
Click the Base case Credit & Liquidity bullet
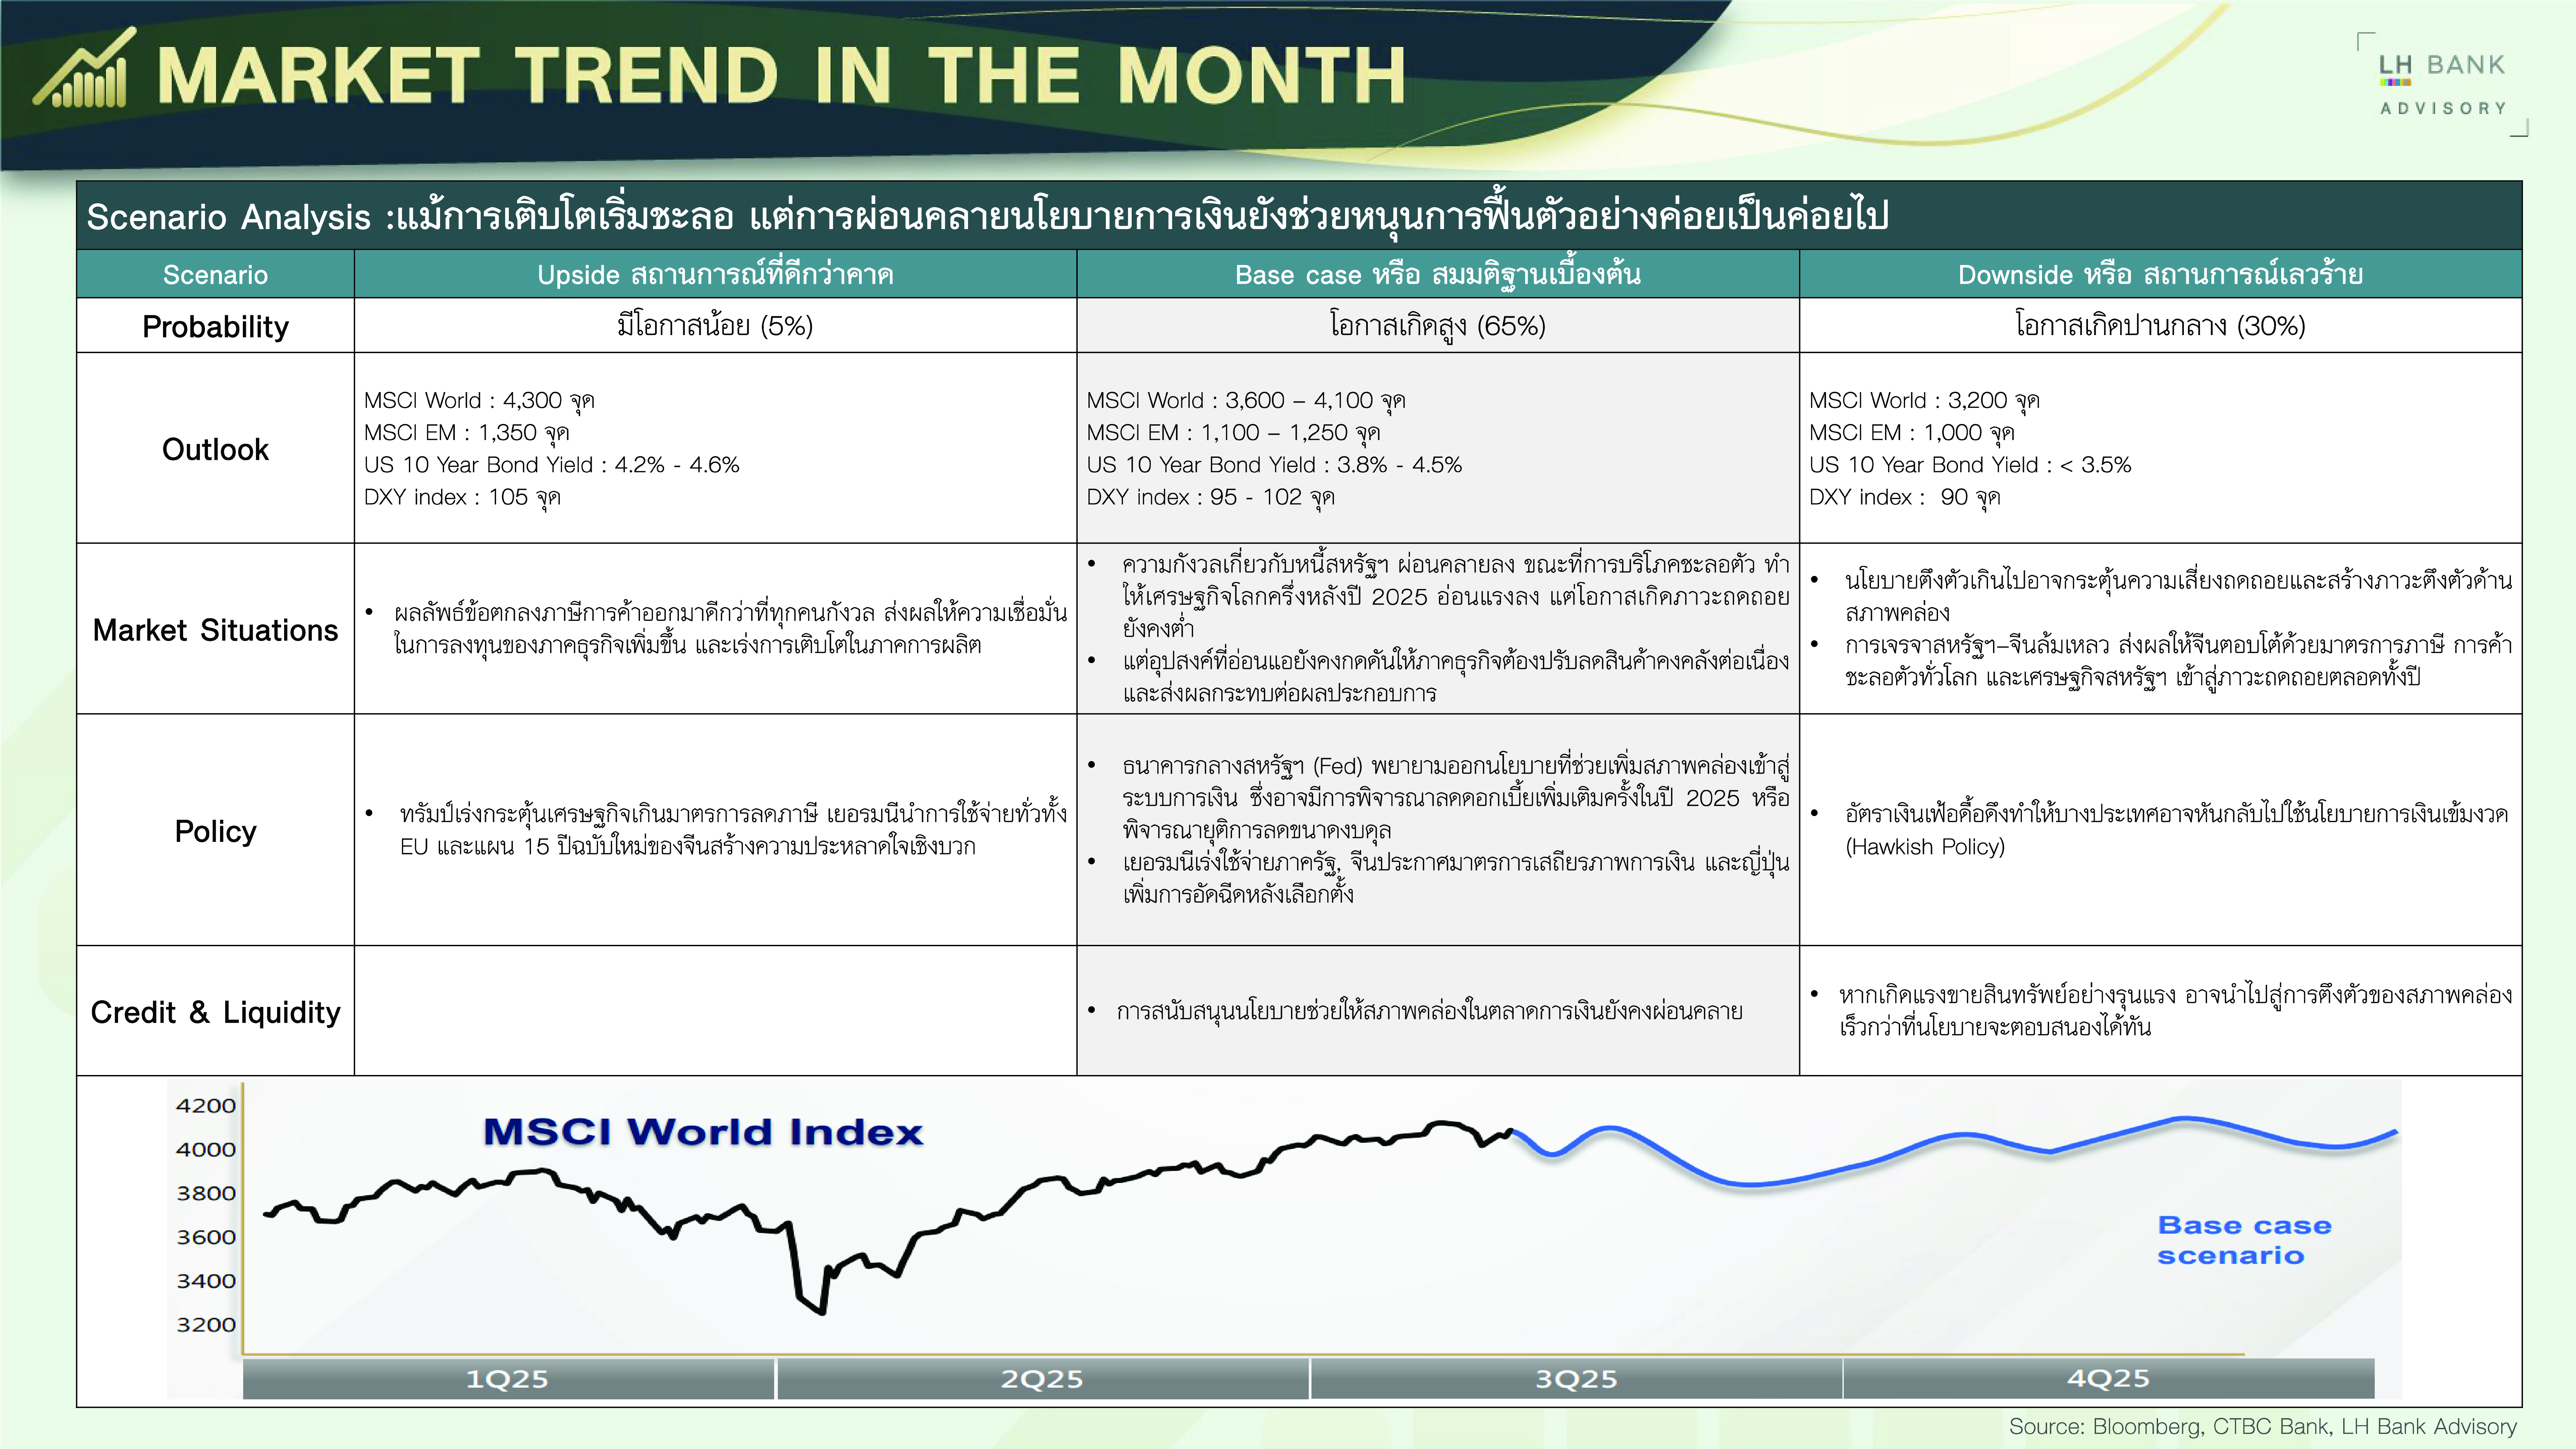[1415, 1011]
